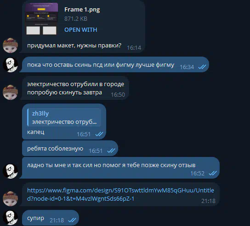Click Spider-Man avatar beside the 16:34 message

coord(11,65)
